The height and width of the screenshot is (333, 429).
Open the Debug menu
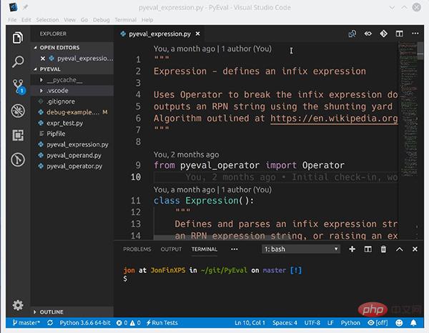[101, 20]
